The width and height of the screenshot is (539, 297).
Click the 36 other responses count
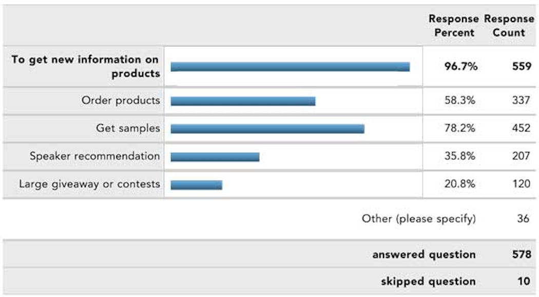pos(523,219)
